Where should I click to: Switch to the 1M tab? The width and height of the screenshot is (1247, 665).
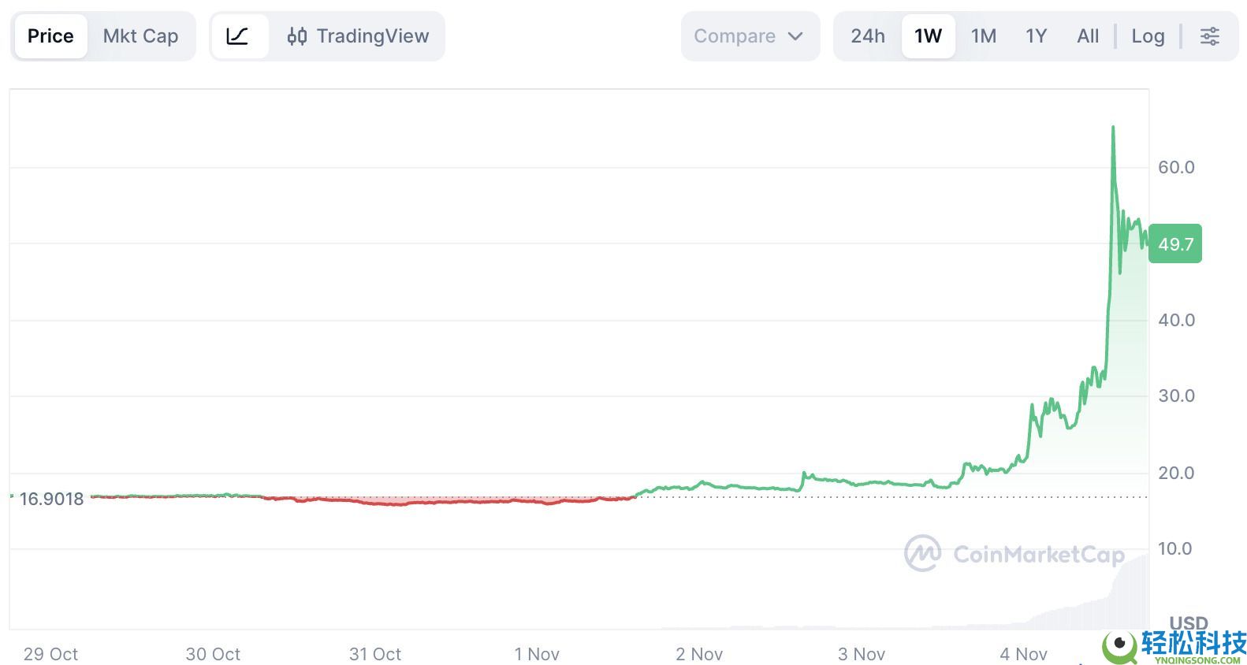(x=984, y=35)
